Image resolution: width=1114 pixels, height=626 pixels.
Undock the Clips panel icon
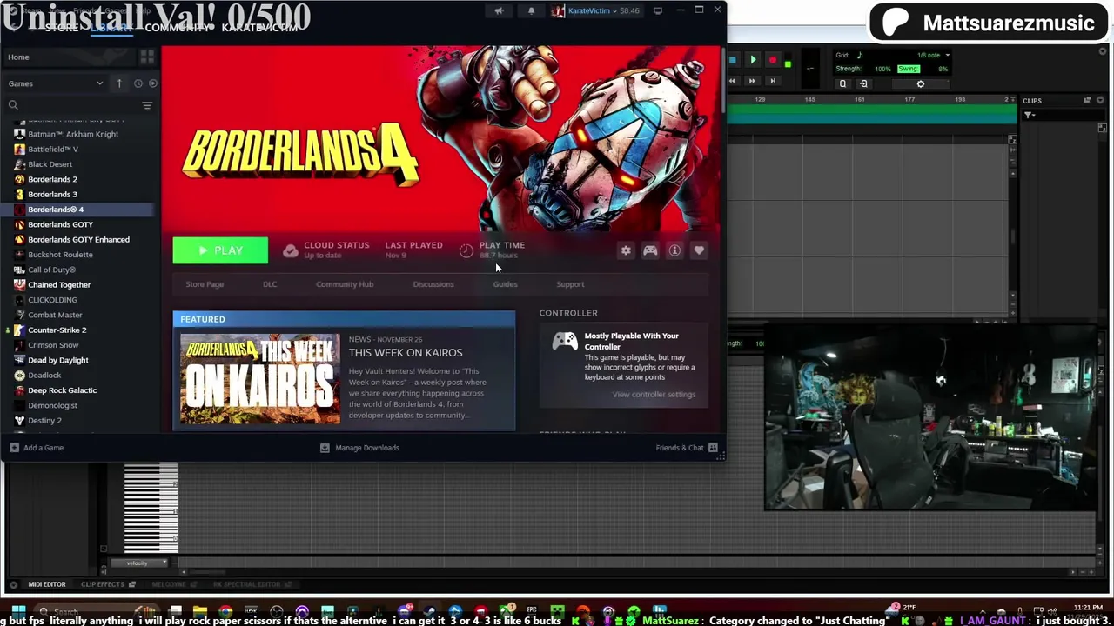1087,101
